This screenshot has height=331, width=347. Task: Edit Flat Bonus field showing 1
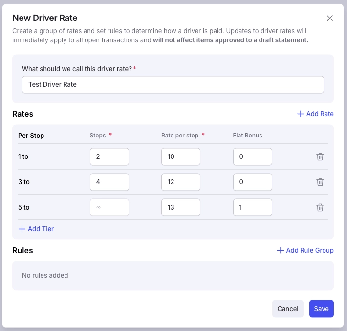pos(253,208)
